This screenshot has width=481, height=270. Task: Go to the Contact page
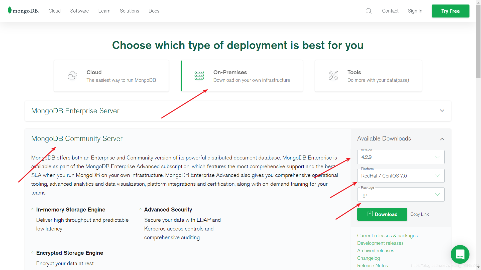click(x=390, y=11)
